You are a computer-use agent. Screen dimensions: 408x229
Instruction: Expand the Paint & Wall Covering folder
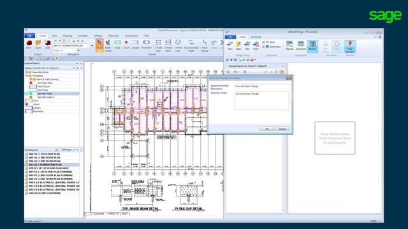[31, 79]
